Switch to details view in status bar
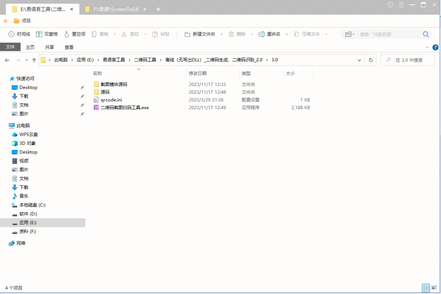The width and height of the screenshot is (441, 294). [426, 288]
